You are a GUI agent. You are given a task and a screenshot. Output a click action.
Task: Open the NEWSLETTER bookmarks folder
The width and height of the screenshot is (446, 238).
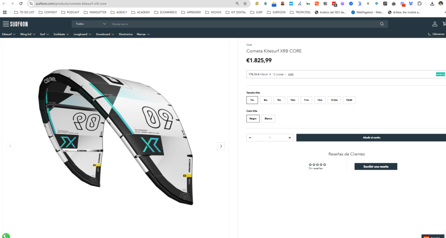pyautogui.click(x=95, y=12)
